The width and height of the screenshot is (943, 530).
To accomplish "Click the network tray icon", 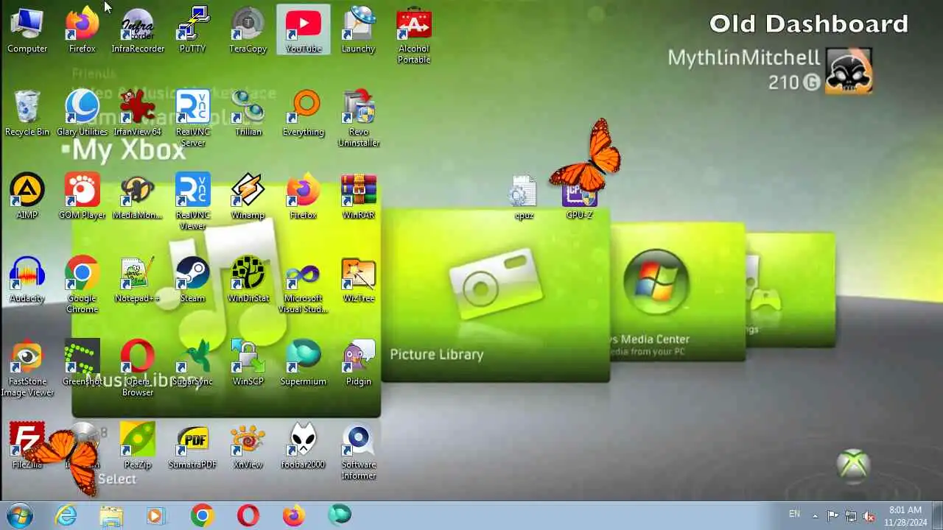I will tap(851, 516).
